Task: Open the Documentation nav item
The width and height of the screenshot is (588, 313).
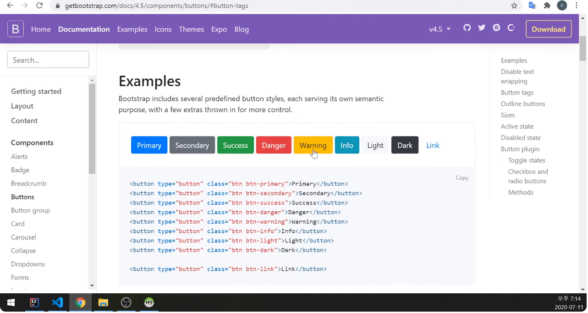Action: pyautogui.click(x=84, y=29)
